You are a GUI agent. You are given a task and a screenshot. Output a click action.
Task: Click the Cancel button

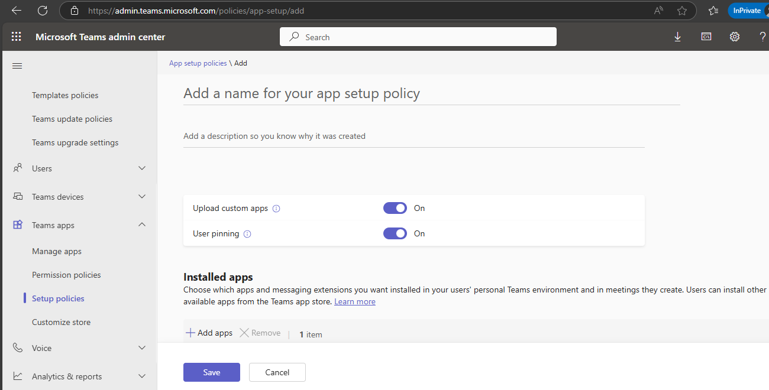pos(277,372)
